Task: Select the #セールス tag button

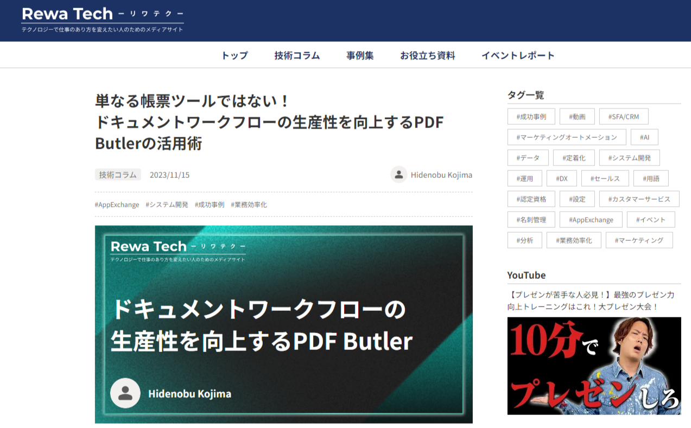Action: (x=605, y=178)
